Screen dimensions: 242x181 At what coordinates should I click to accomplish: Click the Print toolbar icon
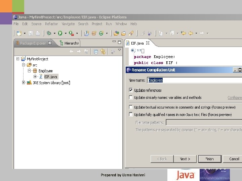tap(38, 33)
